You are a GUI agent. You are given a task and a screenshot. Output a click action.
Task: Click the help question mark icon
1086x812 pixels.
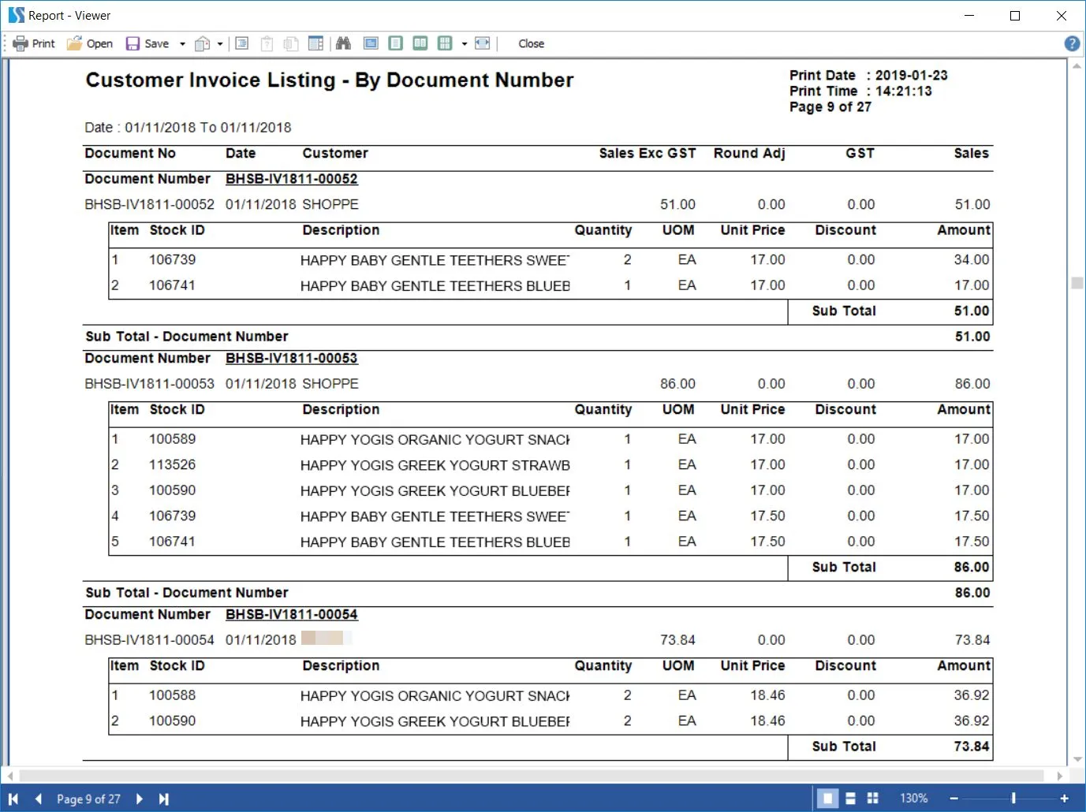tap(1072, 43)
